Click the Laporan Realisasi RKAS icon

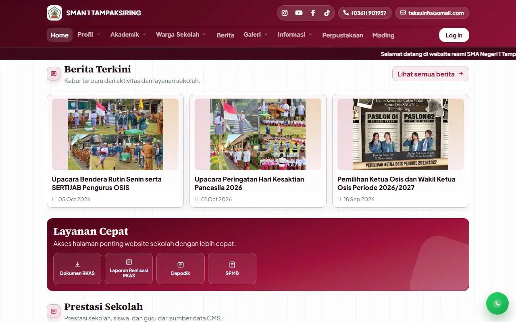click(129, 262)
